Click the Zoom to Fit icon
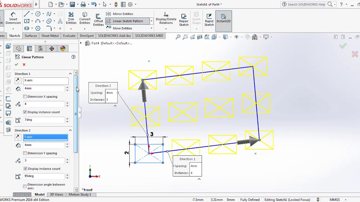Viewport: 360px width, 202px height. click(178, 37)
